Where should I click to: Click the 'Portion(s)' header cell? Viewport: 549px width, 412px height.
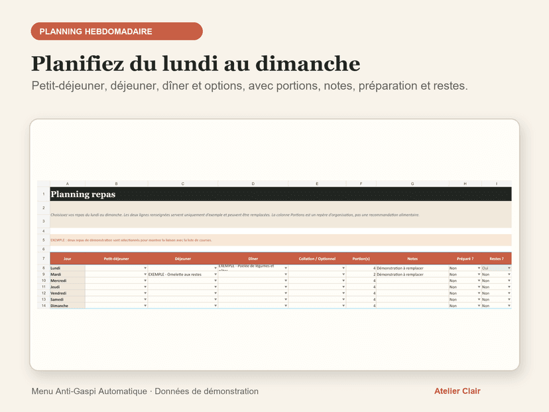pyautogui.click(x=361, y=259)
